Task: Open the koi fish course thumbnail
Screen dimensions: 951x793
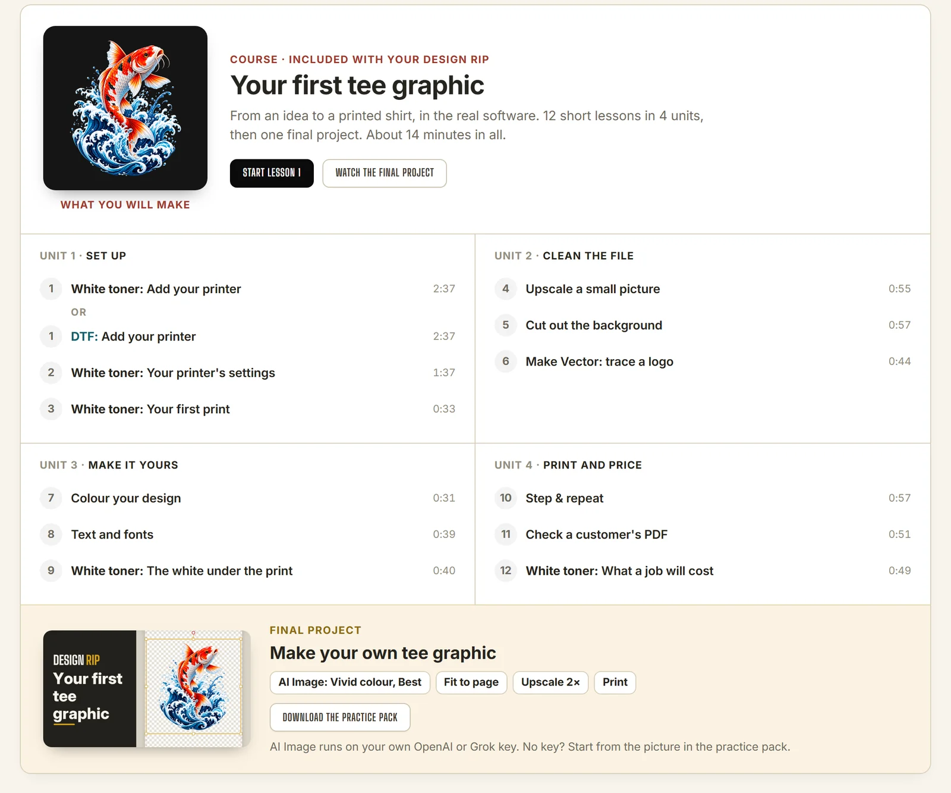Action: 125,108
